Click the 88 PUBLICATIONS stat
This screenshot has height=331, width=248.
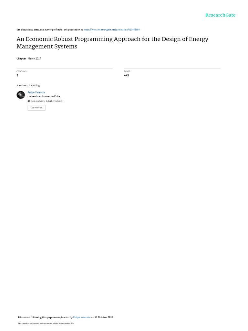coord(36,101)
